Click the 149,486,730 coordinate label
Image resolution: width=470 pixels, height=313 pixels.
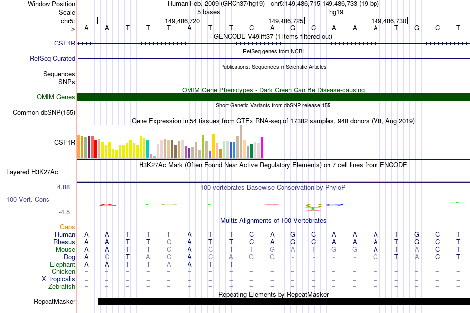[x=389, y=21]
